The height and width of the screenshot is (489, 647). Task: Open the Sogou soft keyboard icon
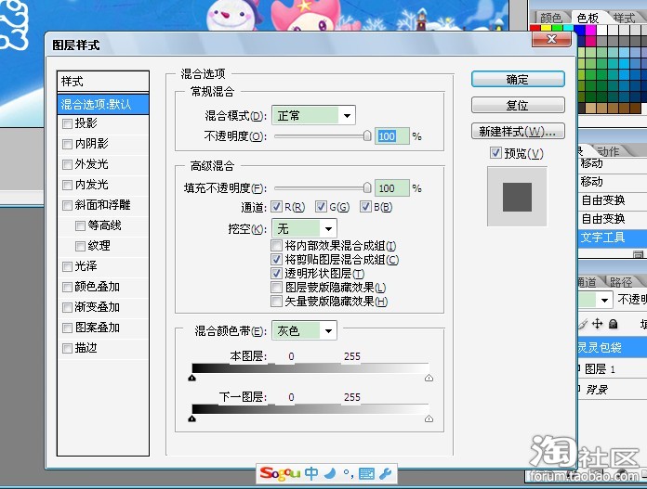366,474
